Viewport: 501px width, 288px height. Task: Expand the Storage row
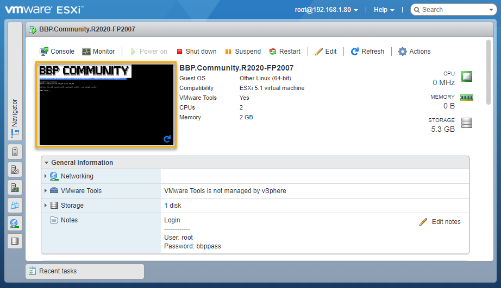click(45, 206)
